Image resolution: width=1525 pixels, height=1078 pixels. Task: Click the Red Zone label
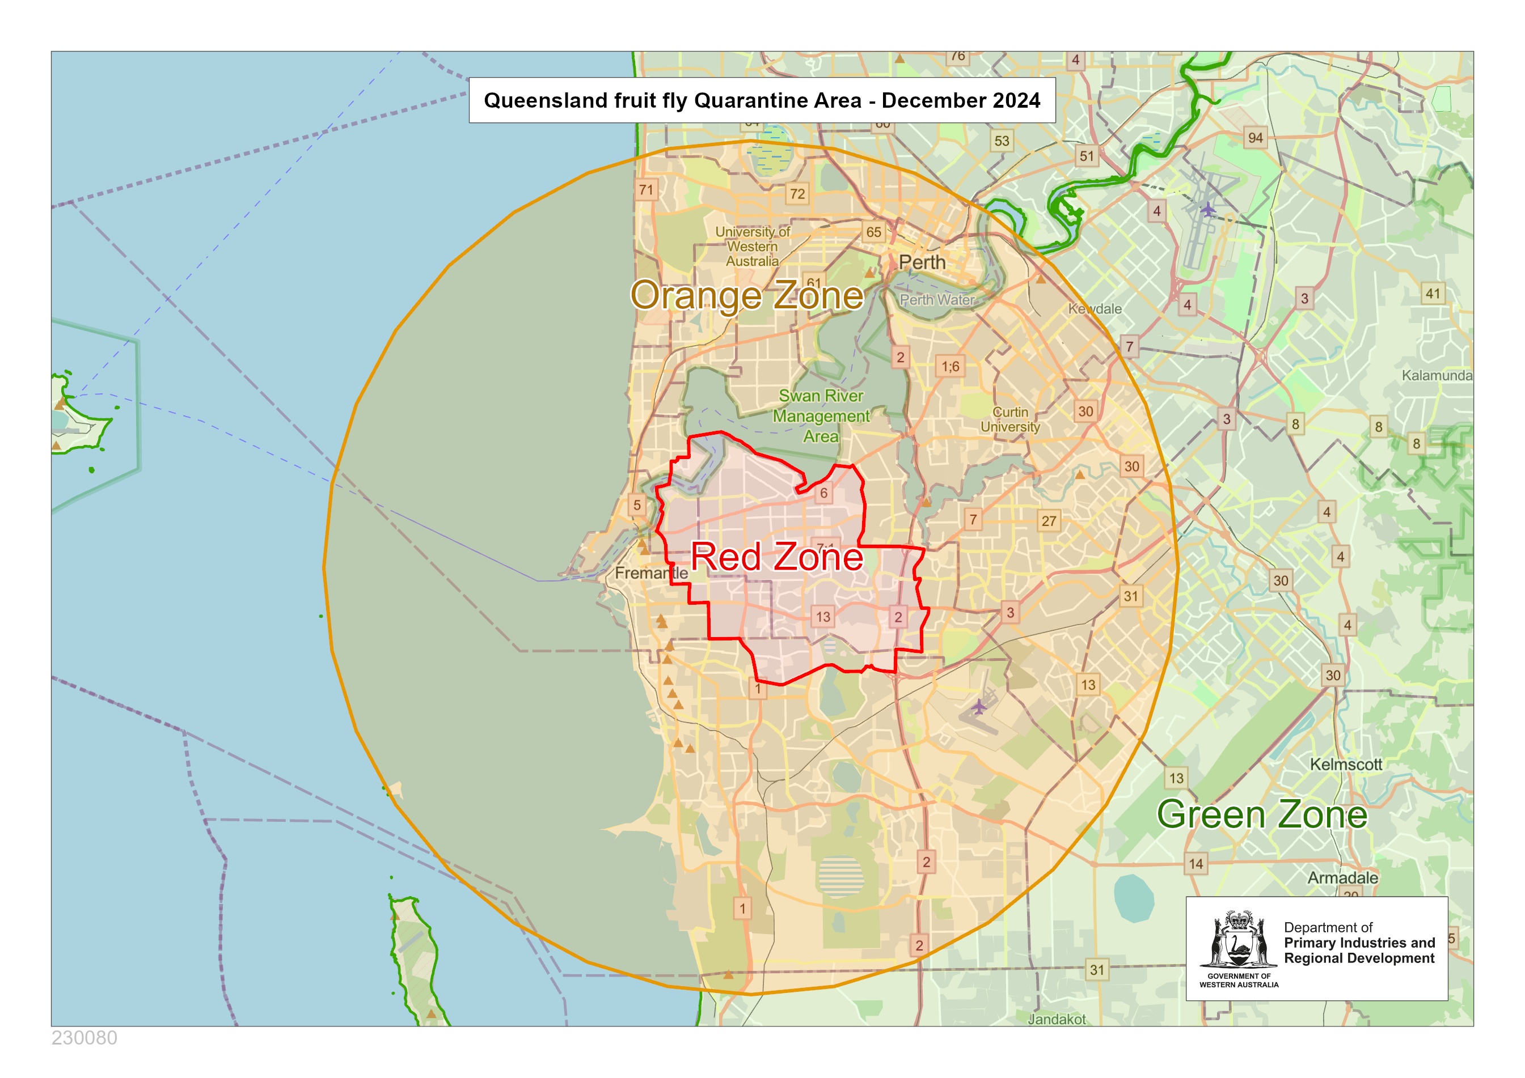click(x=776, y=556)
